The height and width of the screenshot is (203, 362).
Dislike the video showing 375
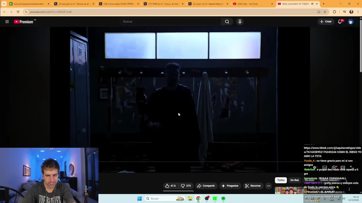[x=186, y=186]
